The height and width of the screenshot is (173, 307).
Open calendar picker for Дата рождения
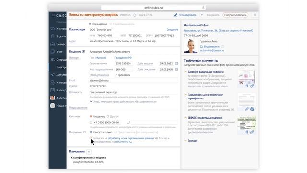[x=177, y=69]
